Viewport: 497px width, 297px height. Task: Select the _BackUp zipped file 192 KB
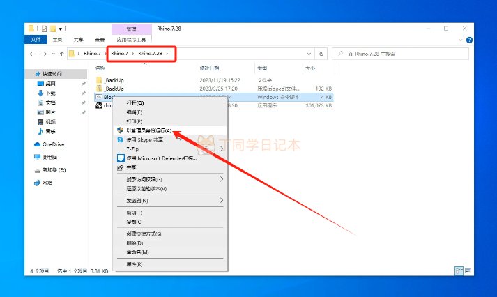[x=114, y=89]
